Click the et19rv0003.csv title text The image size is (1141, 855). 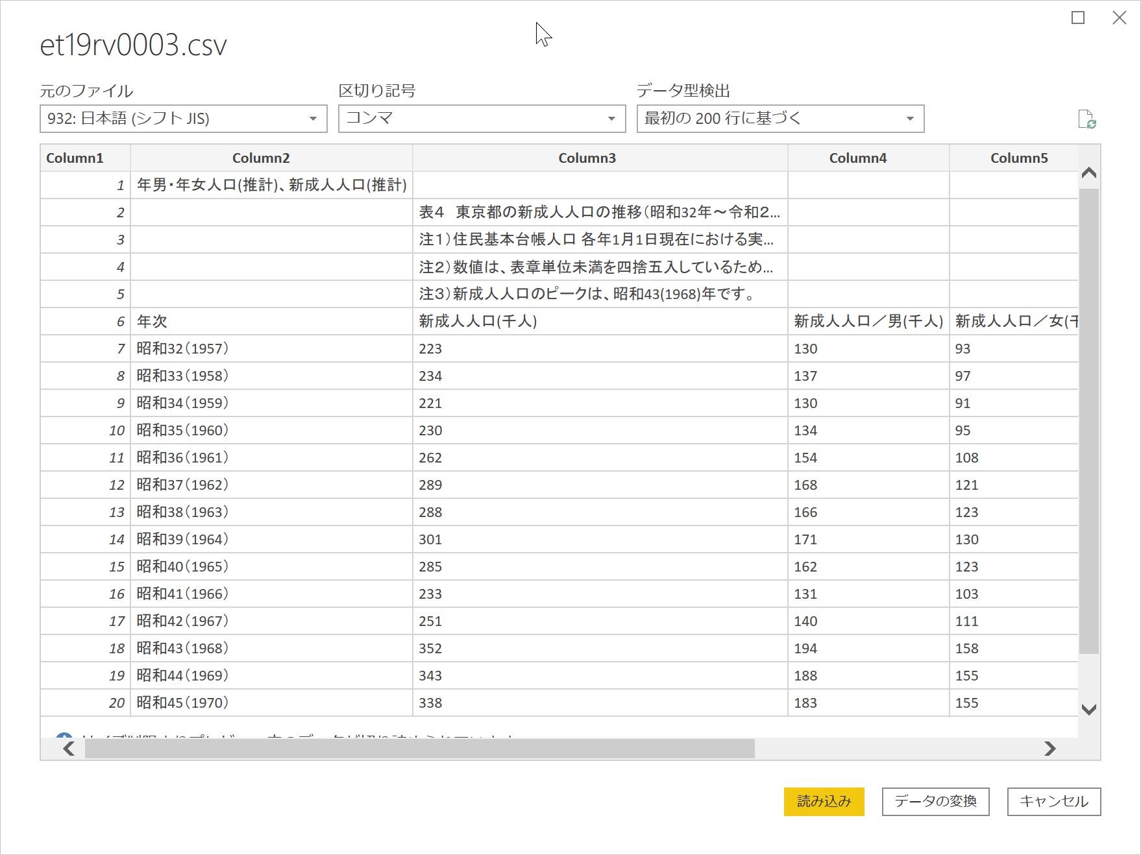click(x=134, y=45)
